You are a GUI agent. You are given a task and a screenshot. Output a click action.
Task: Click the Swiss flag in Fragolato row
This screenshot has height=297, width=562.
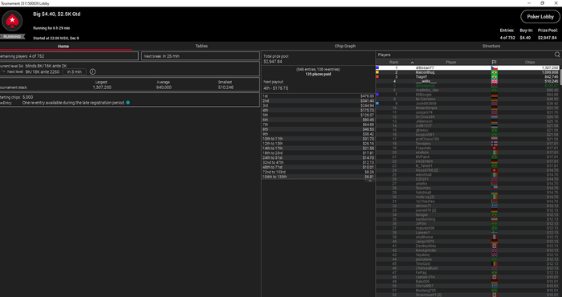click(495, 148)
